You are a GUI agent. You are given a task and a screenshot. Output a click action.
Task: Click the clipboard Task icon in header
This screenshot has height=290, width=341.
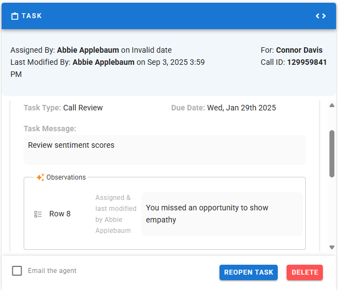coord(15,16)
